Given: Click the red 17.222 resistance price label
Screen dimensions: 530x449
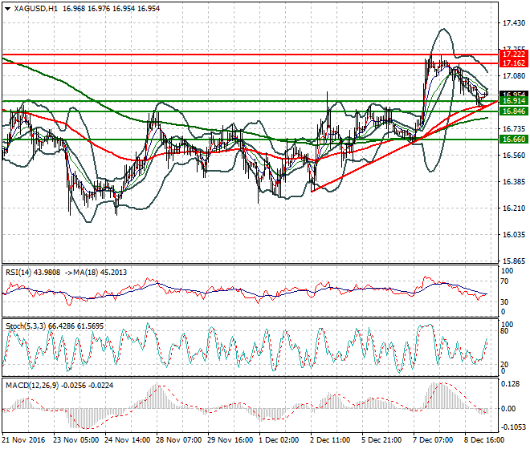Looking at the screenshot, I should [513, 55].
